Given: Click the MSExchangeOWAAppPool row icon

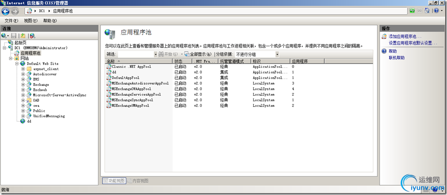Looking at the screenshot, I should pos(109,89).
